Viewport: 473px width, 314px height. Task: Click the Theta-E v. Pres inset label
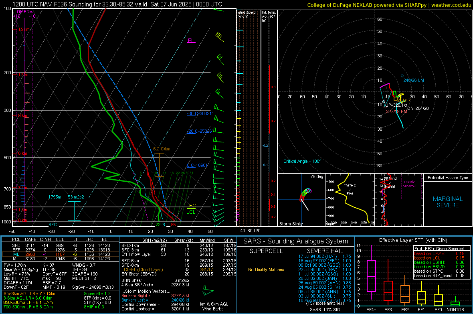tap(350, 189)
